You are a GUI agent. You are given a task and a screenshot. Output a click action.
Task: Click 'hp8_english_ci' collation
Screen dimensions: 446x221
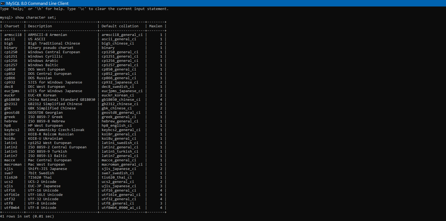pos(117,126)
